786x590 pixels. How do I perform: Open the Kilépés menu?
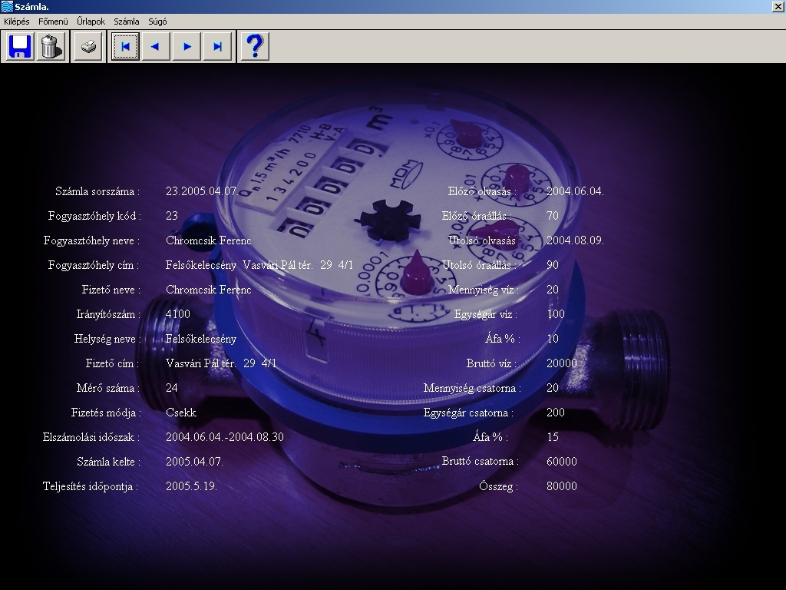[17, 22]
